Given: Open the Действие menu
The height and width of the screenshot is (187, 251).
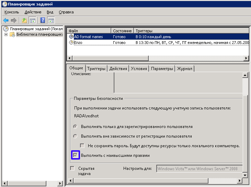Looking at the screenshot, I should point(33,12).
